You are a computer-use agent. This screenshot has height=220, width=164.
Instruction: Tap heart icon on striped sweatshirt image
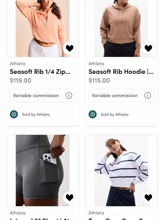(x=148, y=197)
